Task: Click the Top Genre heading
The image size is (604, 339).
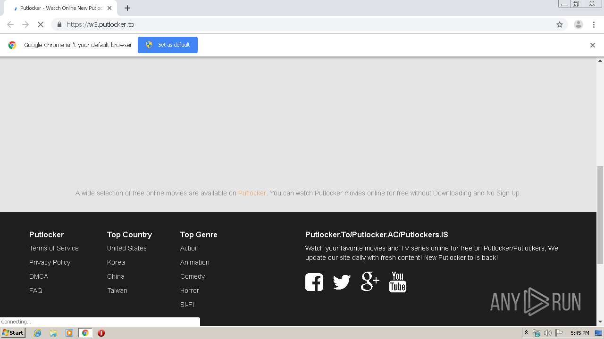Action: (199, 234)
